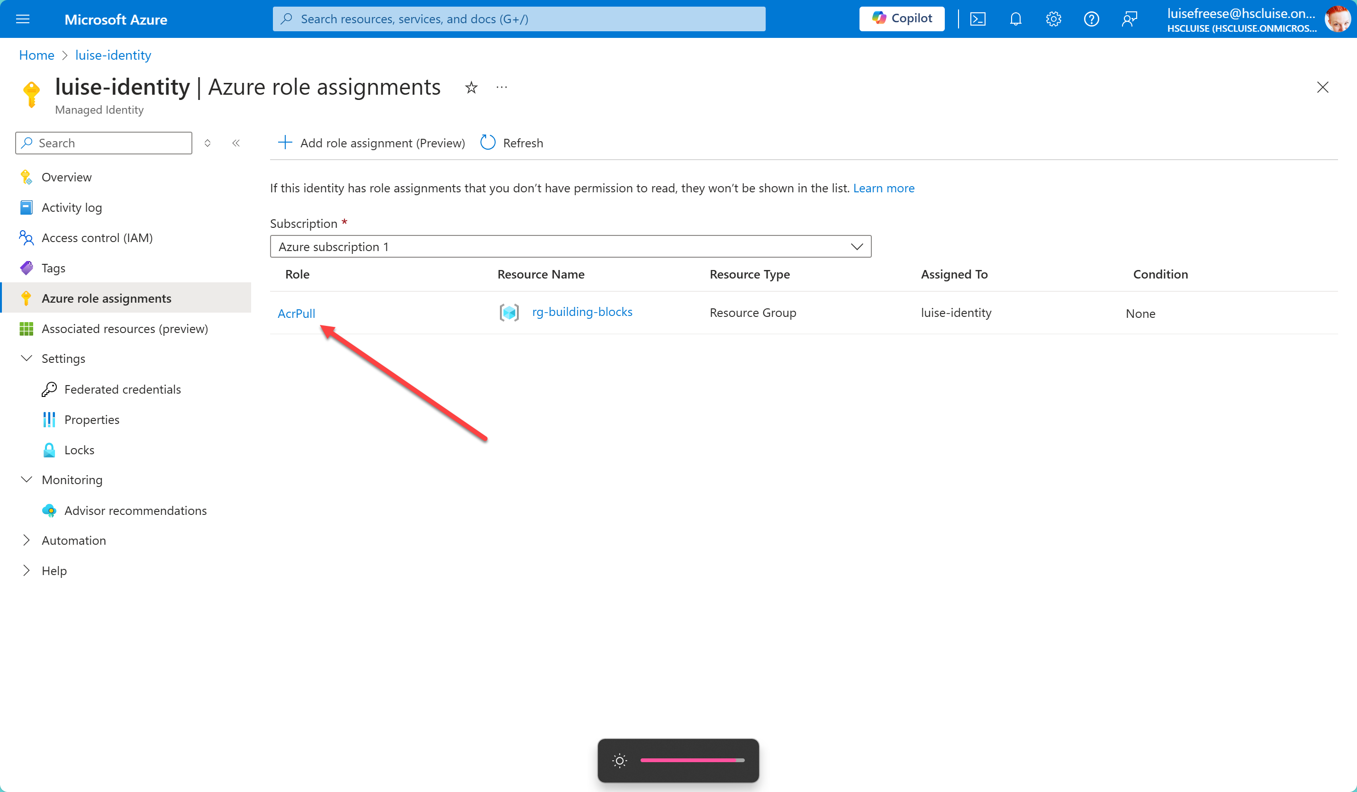Viewport: 1357px width, 792px height.
Task: Open the notifications bell
Action: click(x=1015, y=19)
